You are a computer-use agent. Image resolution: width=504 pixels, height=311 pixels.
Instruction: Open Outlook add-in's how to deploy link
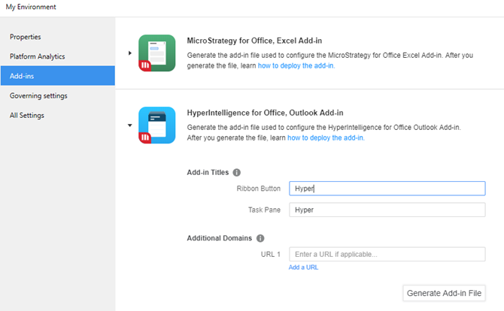326,137
